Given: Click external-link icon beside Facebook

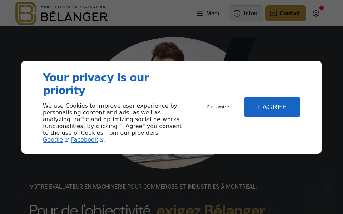Looking at the screenshot, I should click(101, 140).
